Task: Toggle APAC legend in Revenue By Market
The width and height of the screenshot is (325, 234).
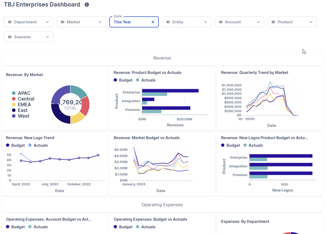Action: coord(21,93)
